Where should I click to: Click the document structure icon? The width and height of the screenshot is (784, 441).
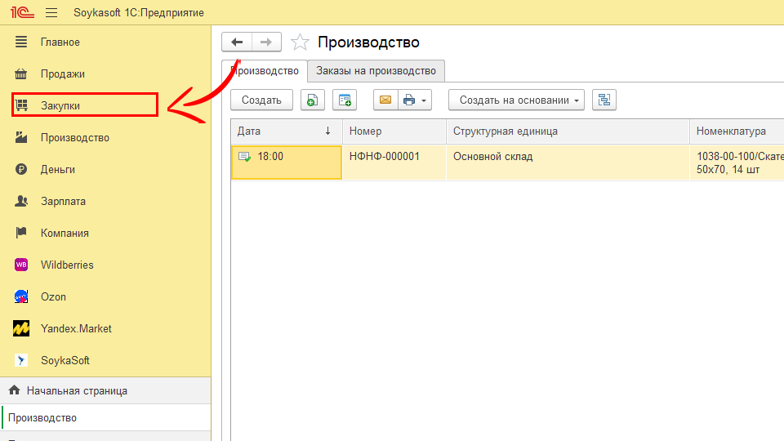pos(604,100)
